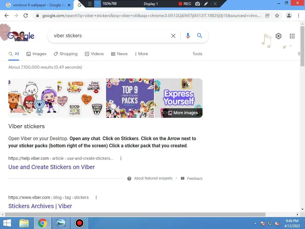Open the Chrome profile avatar
Screen dimensions: 305x229
tap(289, 16)
